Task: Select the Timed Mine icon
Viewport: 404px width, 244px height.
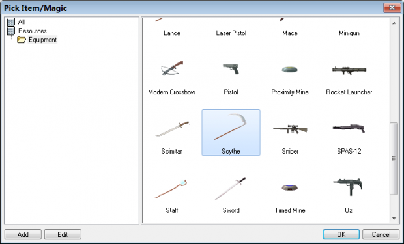Action: coord(290,187)
